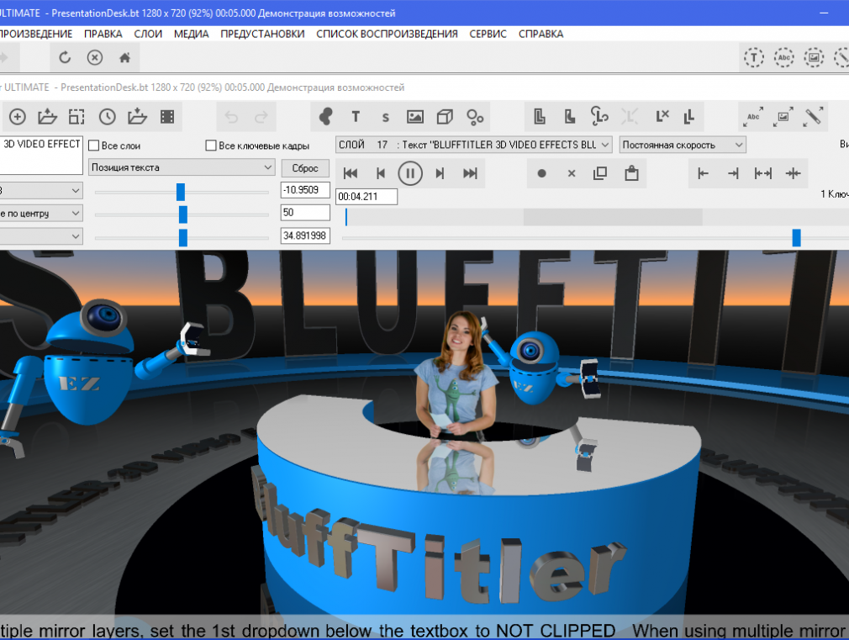Open the МЕДИА menu
Viewport: 849px width, 640px height.
coord(191,34)
